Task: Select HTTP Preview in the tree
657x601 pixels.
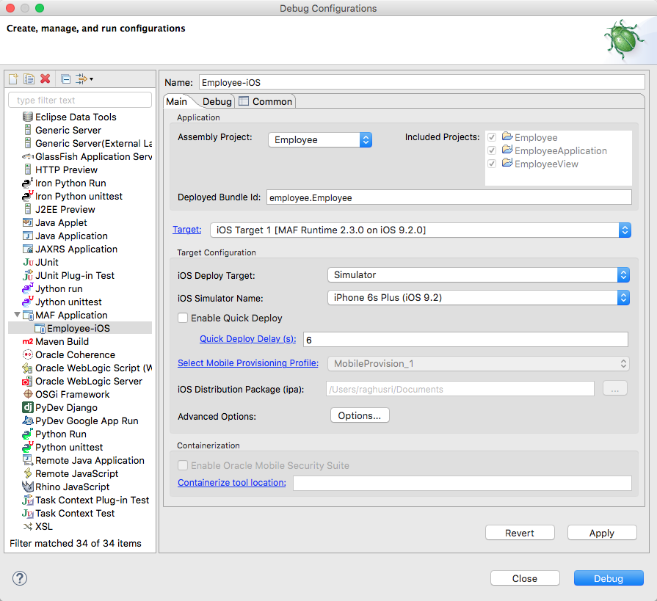Action: (x=66, y=170)
